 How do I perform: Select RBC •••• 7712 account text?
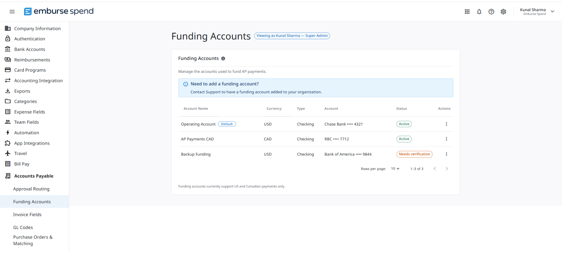[336, 139]
